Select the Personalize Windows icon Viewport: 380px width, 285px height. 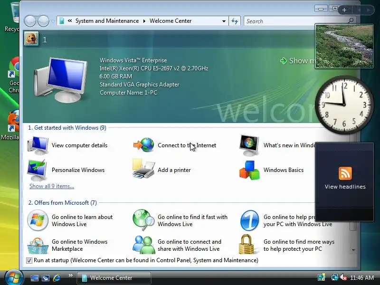point(37,170)
